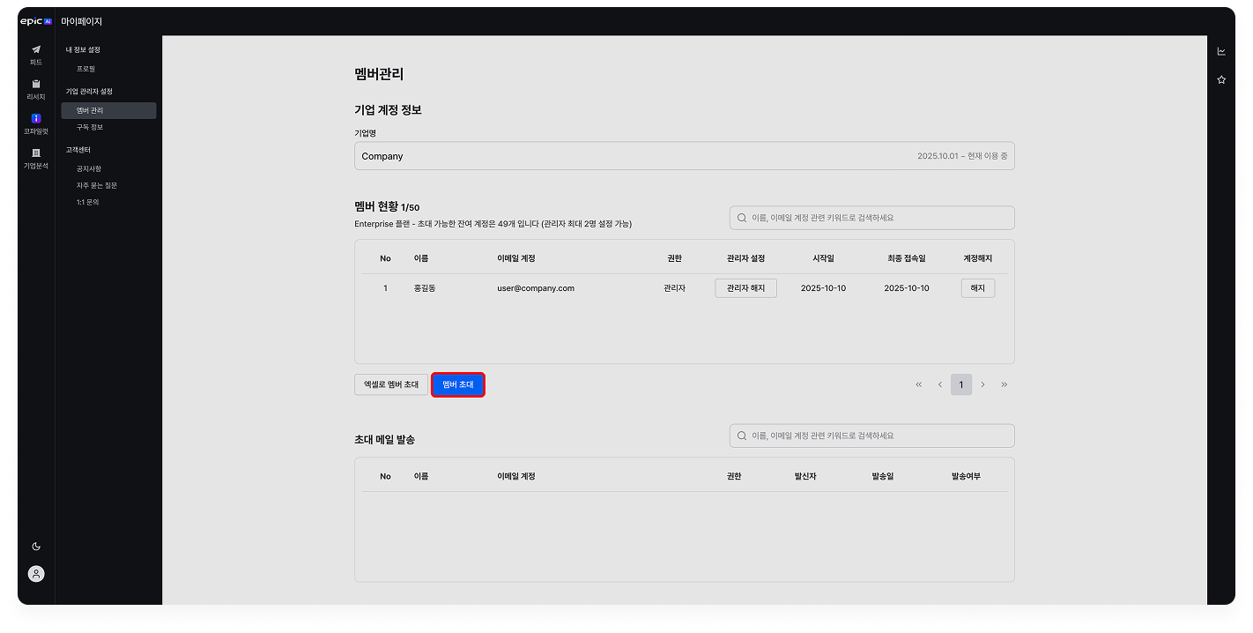This screenshot has width=1253, height=633.
Task: Click the 내 정보 설정 section label
Action: [x=83, y=49]
